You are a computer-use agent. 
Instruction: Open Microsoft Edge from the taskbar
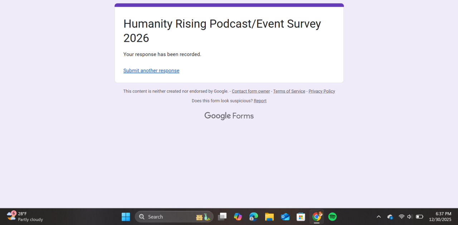click(x=254, y=217)
